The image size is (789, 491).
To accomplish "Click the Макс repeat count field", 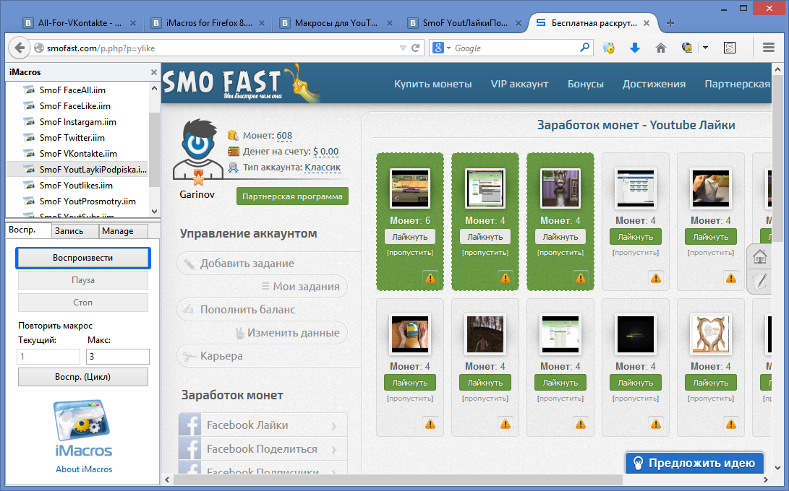I will 118,357.
